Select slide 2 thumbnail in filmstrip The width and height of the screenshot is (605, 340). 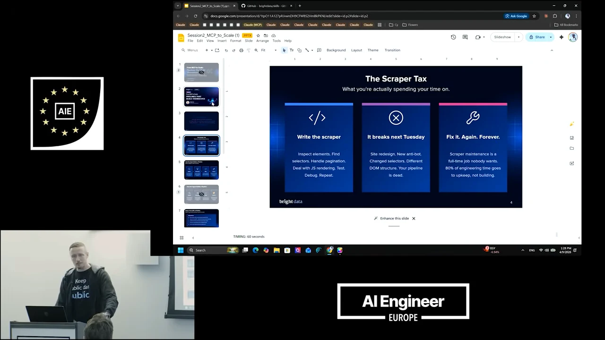[201, 97]
